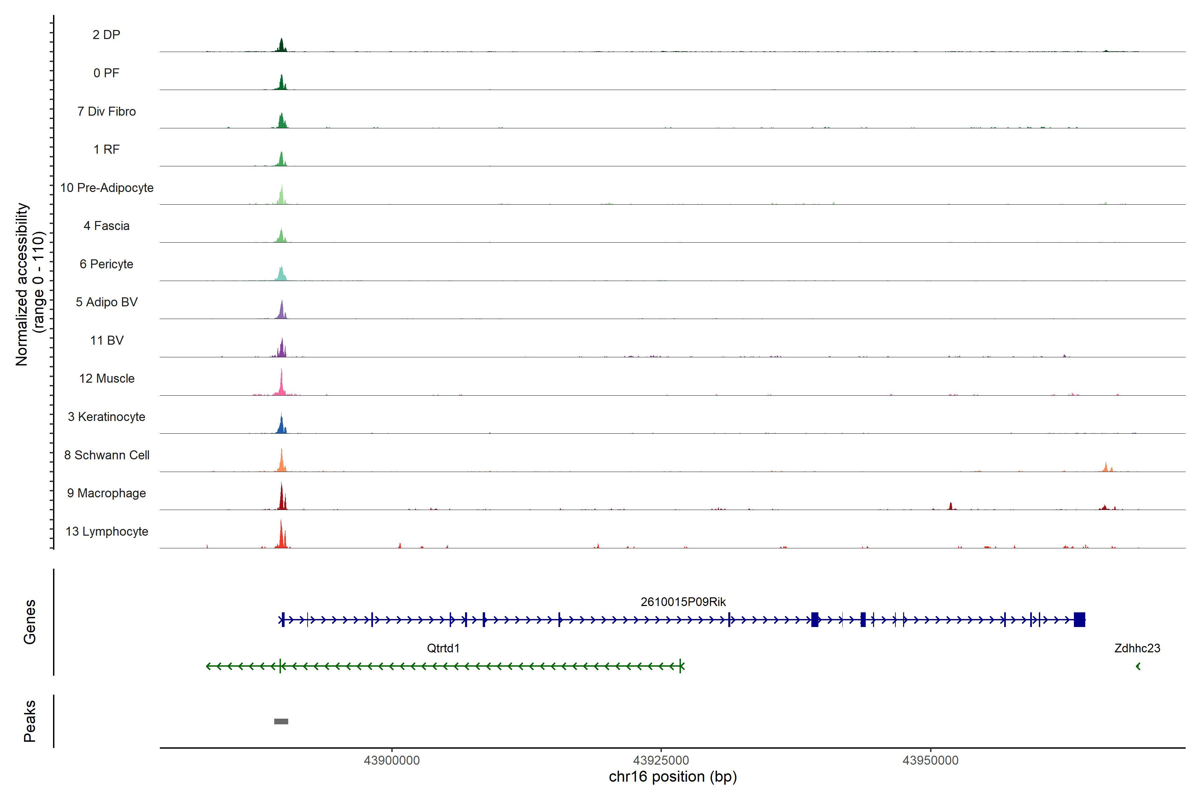Viewport: 1201px width, 800px height.
Task: Click the 5 Adipo BV purple peak
Action: [x=281, y=311]
